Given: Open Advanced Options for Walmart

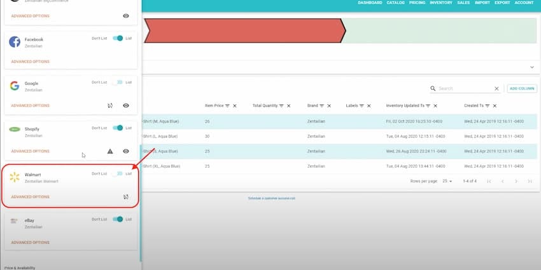Looking at the screenshot, I should 31,197.
